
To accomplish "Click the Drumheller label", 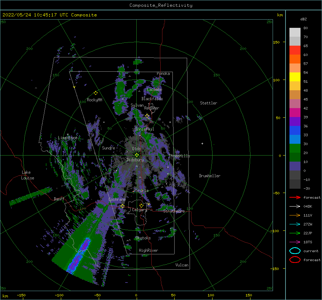I will (x=210, y=176).
